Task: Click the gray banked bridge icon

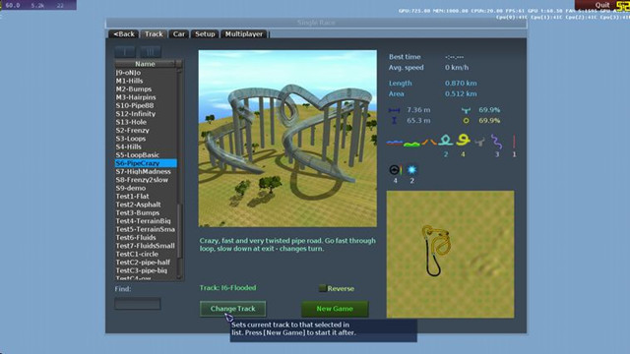Action: [479, 142]
